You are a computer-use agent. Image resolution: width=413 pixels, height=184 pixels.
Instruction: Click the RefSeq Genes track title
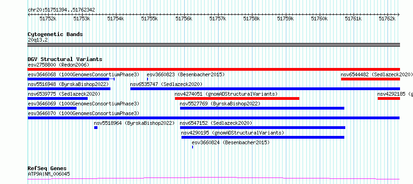pyautogui.click(x=47, y=168)
